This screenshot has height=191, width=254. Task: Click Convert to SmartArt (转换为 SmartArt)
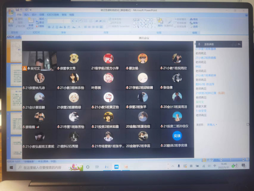point(119,26)
